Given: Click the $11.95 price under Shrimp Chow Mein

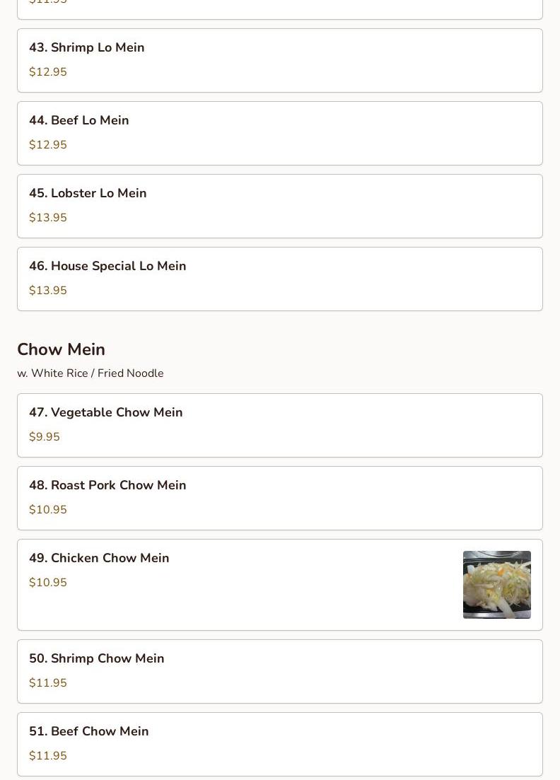Looking at the screenshot, I should point(48,683).
